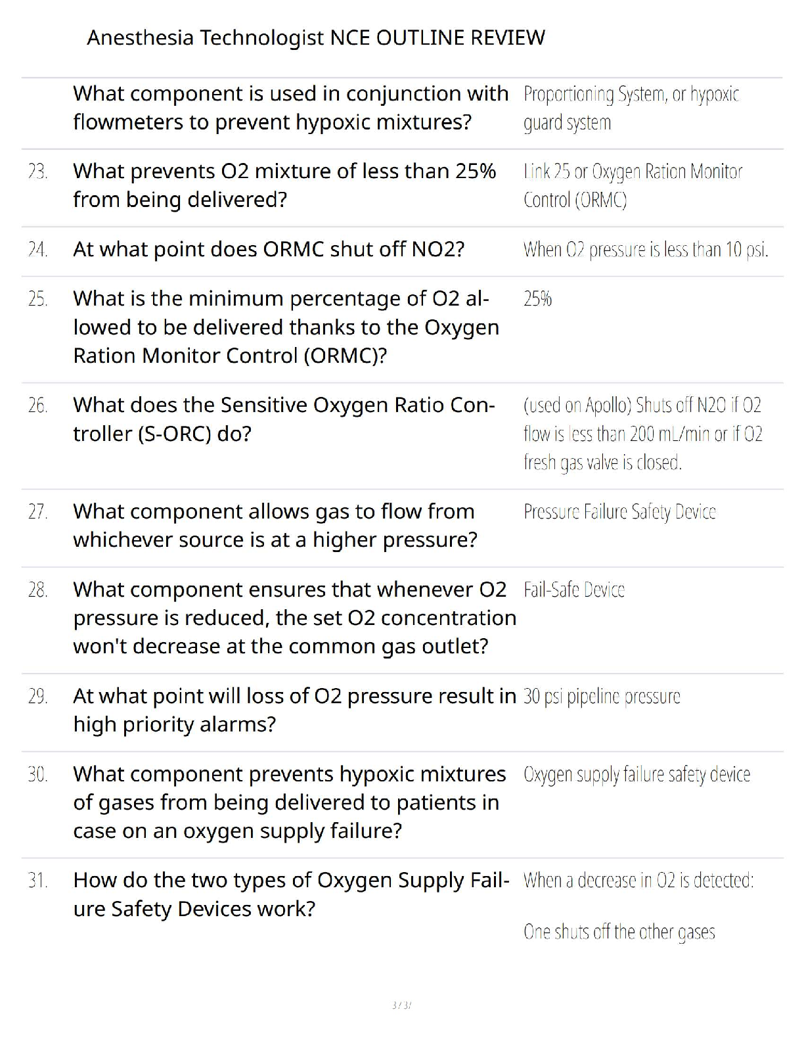The width and height of the screenshot is (804, 1041).
Task: Select the answer 'Pressure Failure Safety Device'
Action: coord(619,512)
